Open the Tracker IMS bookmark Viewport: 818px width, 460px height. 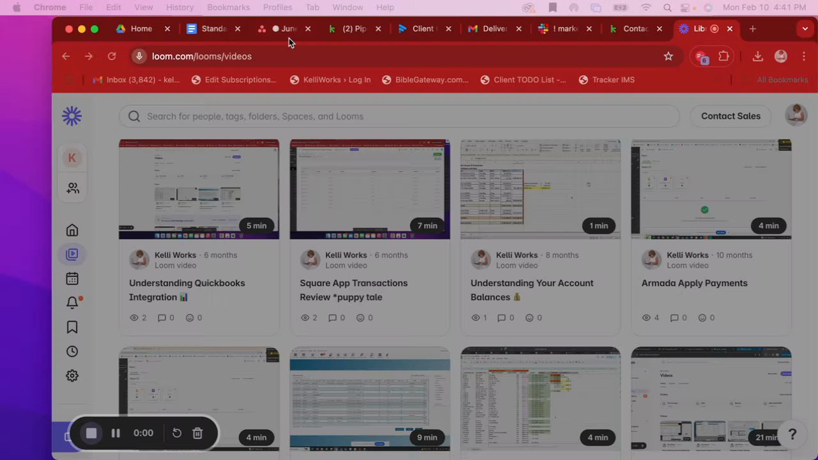pyautogui.click(x=606, y=80)
